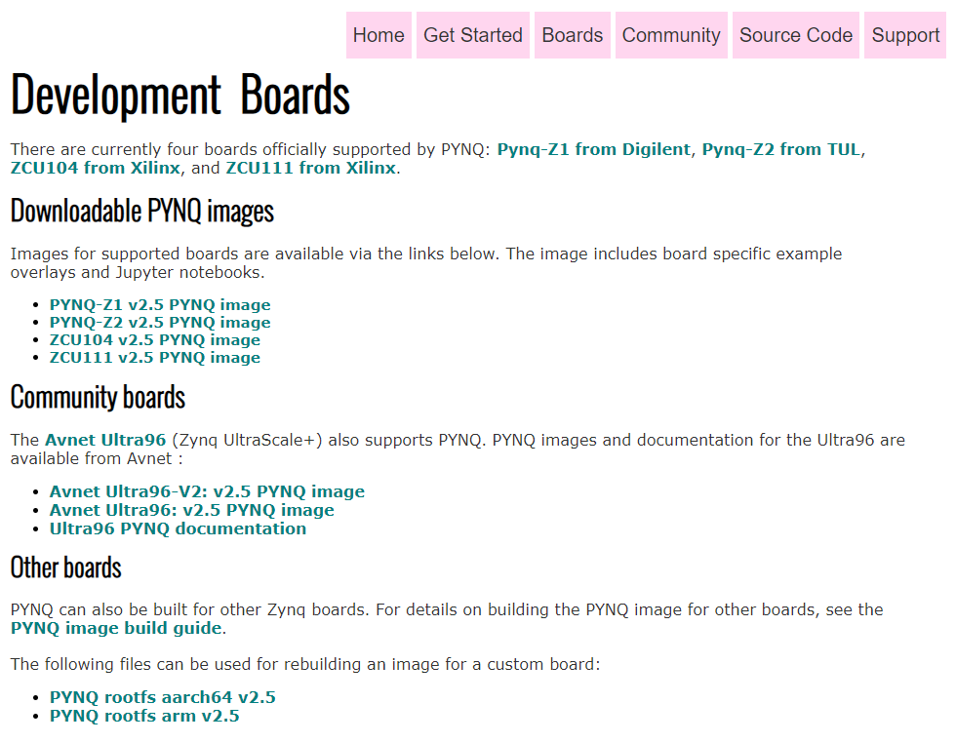Open the Ultra96 PYNQ documentation

pos(179,528)
